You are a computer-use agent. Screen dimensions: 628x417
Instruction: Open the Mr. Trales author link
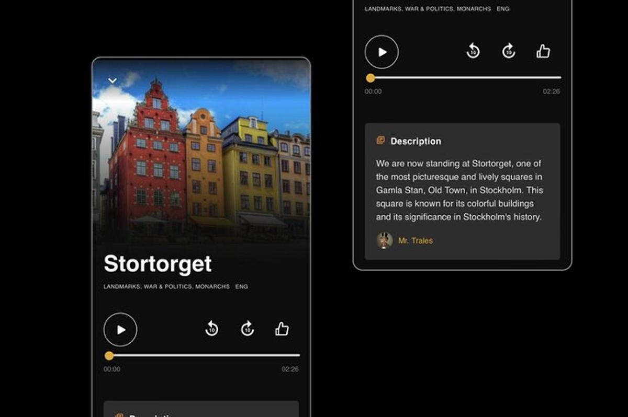click(416, 241)
